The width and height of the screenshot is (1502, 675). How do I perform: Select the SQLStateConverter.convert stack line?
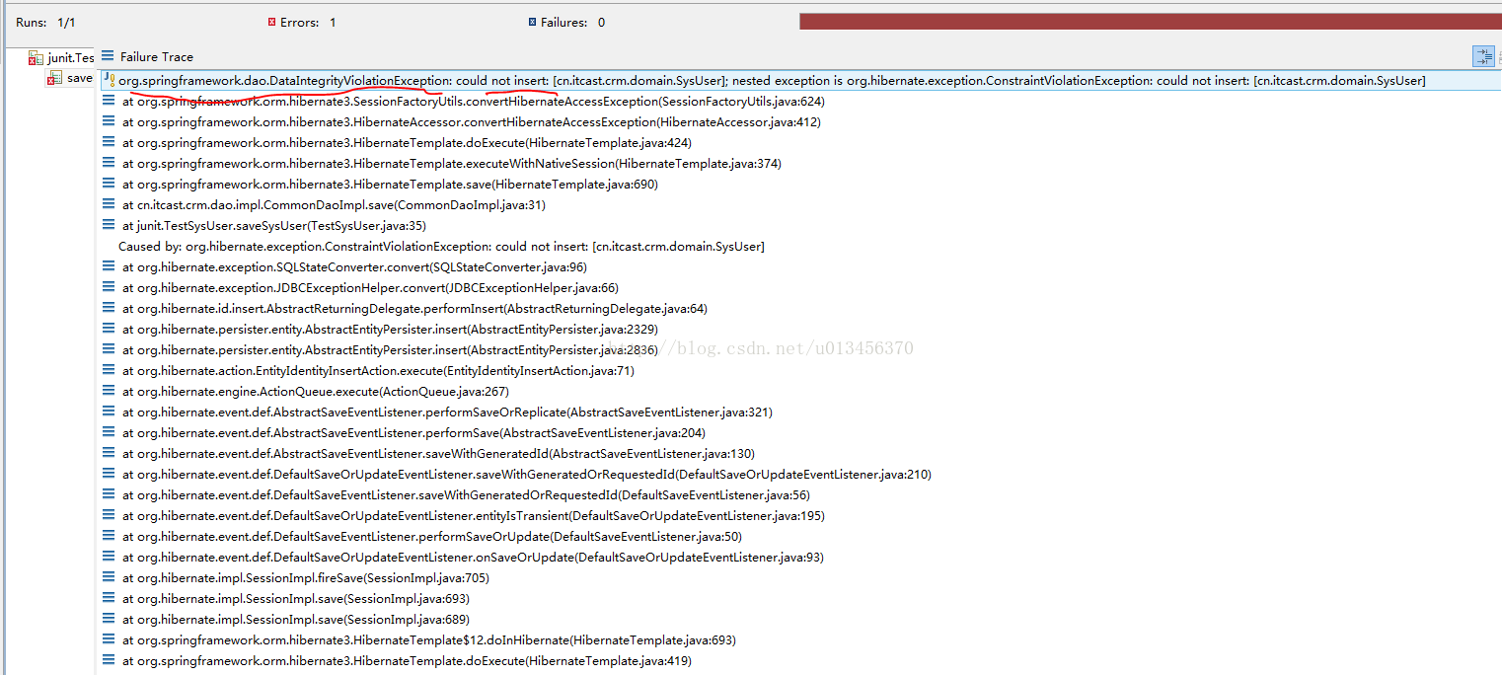[354, 267]
